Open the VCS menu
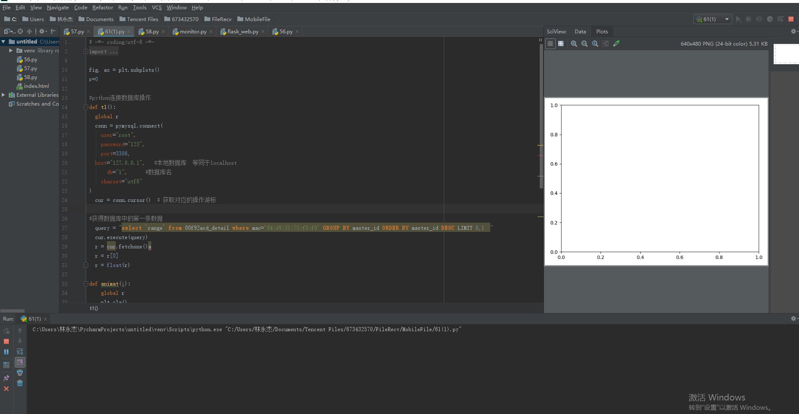Viewport: 799px width, 414px height. click(x=157, y=8)
